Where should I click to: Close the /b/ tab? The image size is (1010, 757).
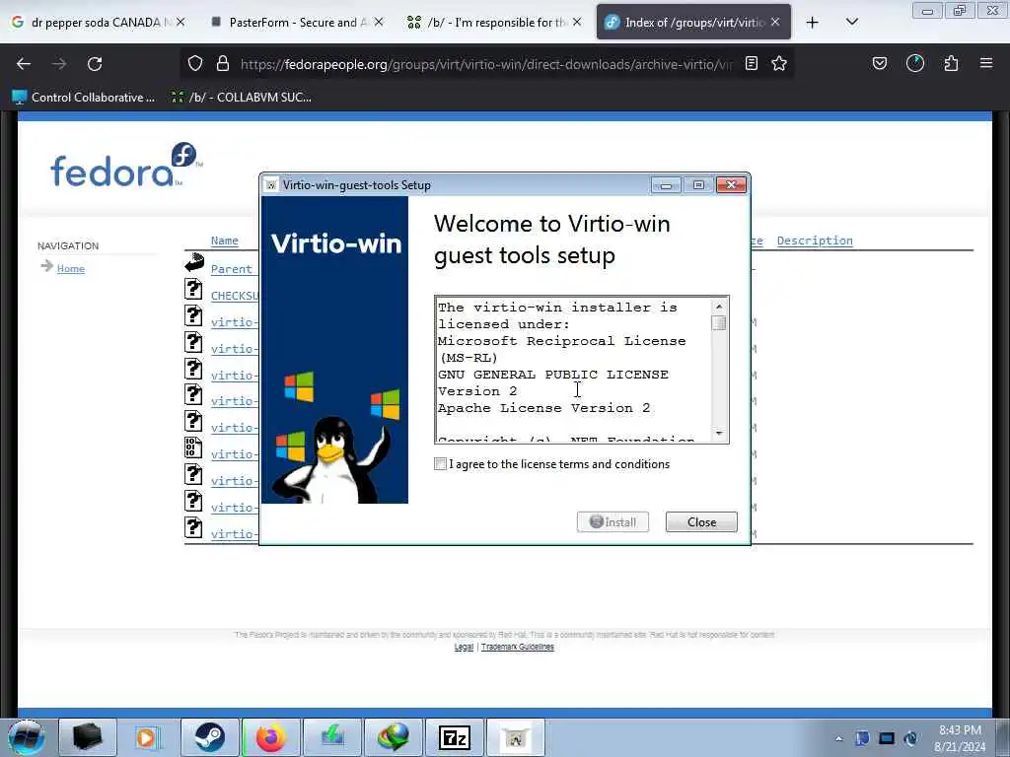577,22
